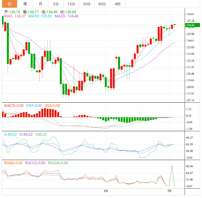Select the DEA value label
Screen dimensions: 202x198
52,105
